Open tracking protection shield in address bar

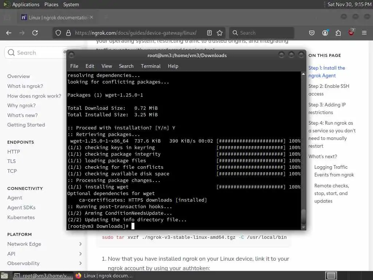pos(58,33)
